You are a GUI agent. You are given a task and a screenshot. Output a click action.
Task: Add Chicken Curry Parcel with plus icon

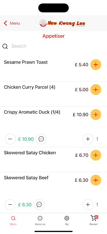[x=96, y=90]
